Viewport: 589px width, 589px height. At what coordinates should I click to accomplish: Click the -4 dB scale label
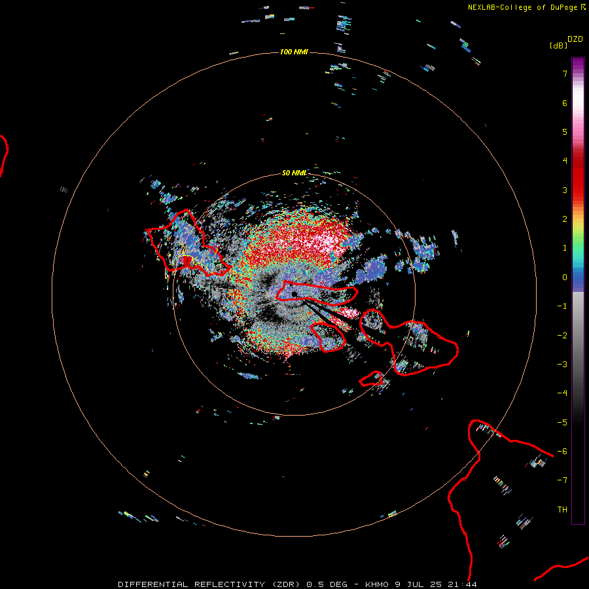pyautogui.click(x=562, y=393)
